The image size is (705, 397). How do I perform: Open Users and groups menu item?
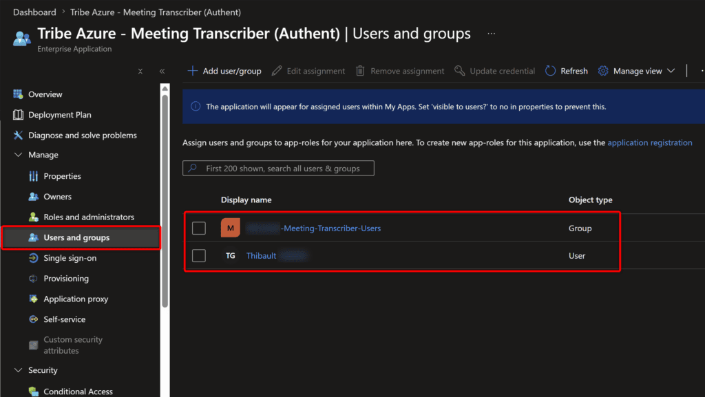(x=81, y=237)
